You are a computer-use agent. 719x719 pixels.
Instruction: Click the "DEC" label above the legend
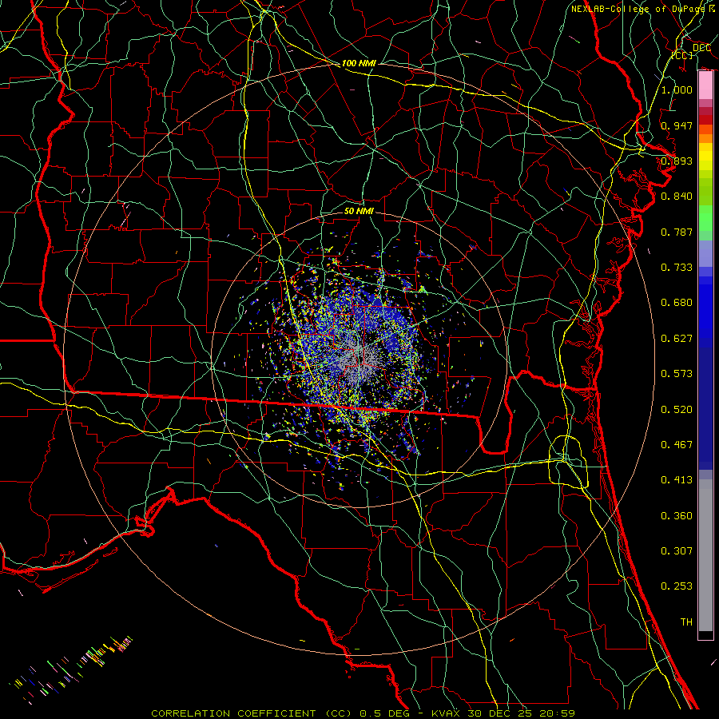[702, 48]
